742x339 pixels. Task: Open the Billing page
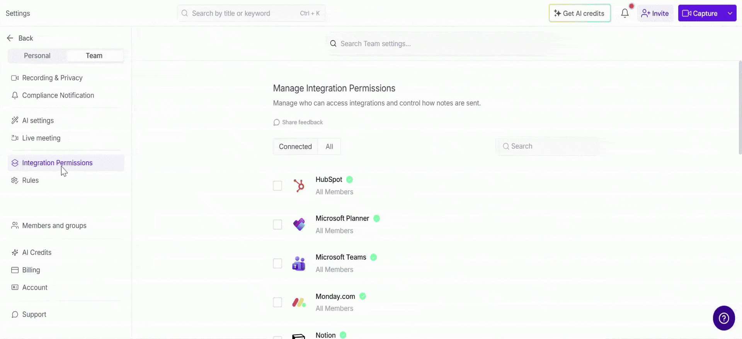click(66, 270)
